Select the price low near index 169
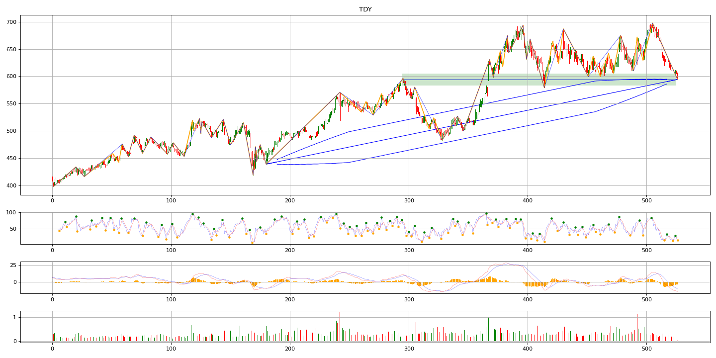This screenshot has height=358, width=716. (x=253, y=174)
